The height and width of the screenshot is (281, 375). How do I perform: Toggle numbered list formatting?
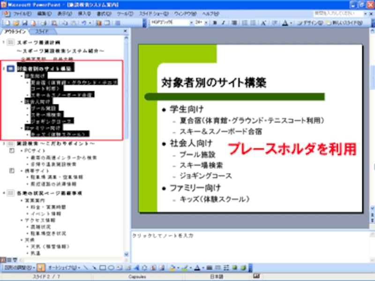point(244,22)
